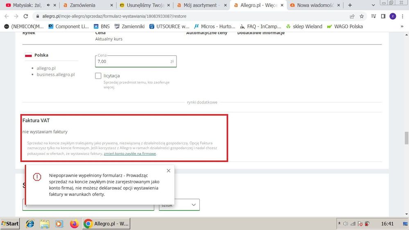
Task: Enable the licytacja checkbox
Action: click(x=98, y=76)
